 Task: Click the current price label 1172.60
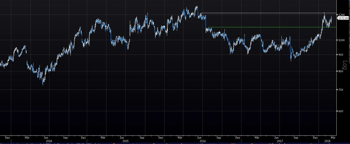[343, 17]
